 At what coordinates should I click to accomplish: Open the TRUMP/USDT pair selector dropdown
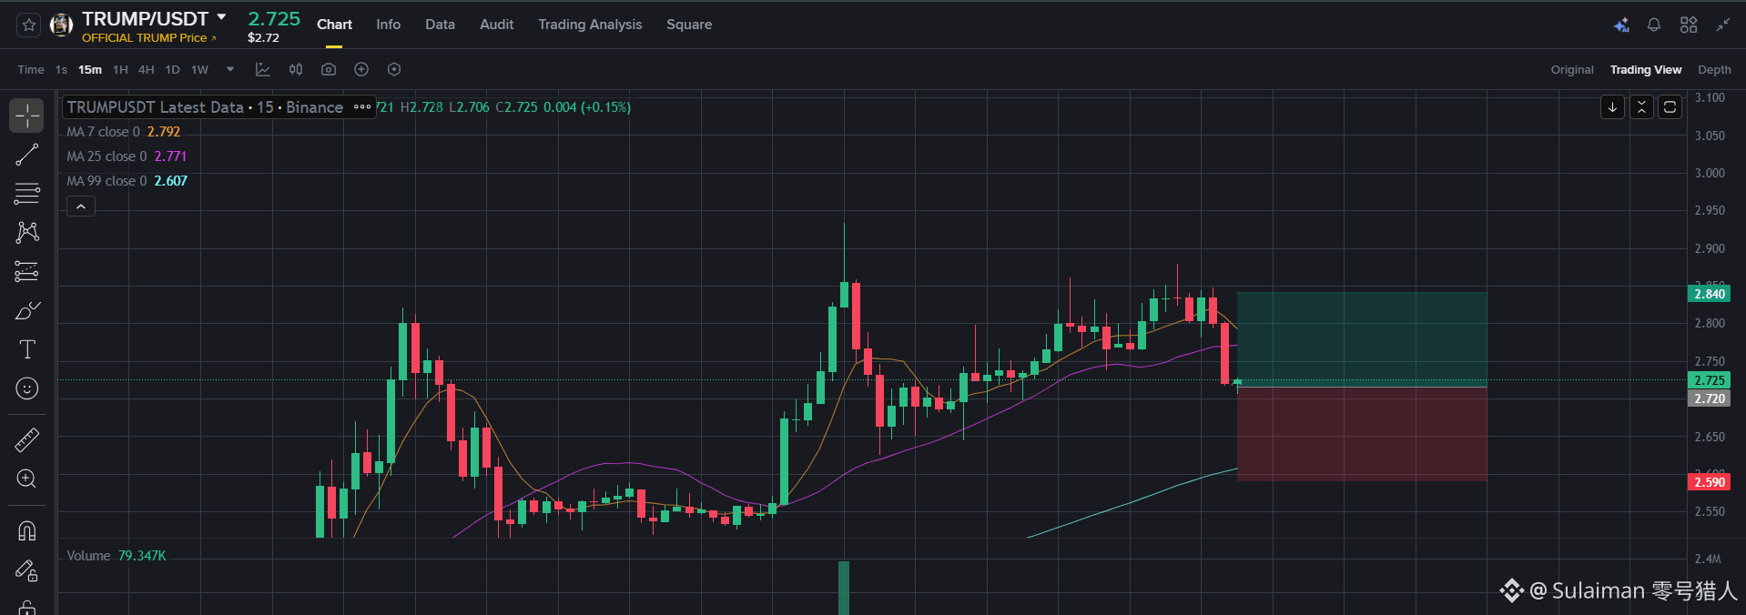[221, 17]
